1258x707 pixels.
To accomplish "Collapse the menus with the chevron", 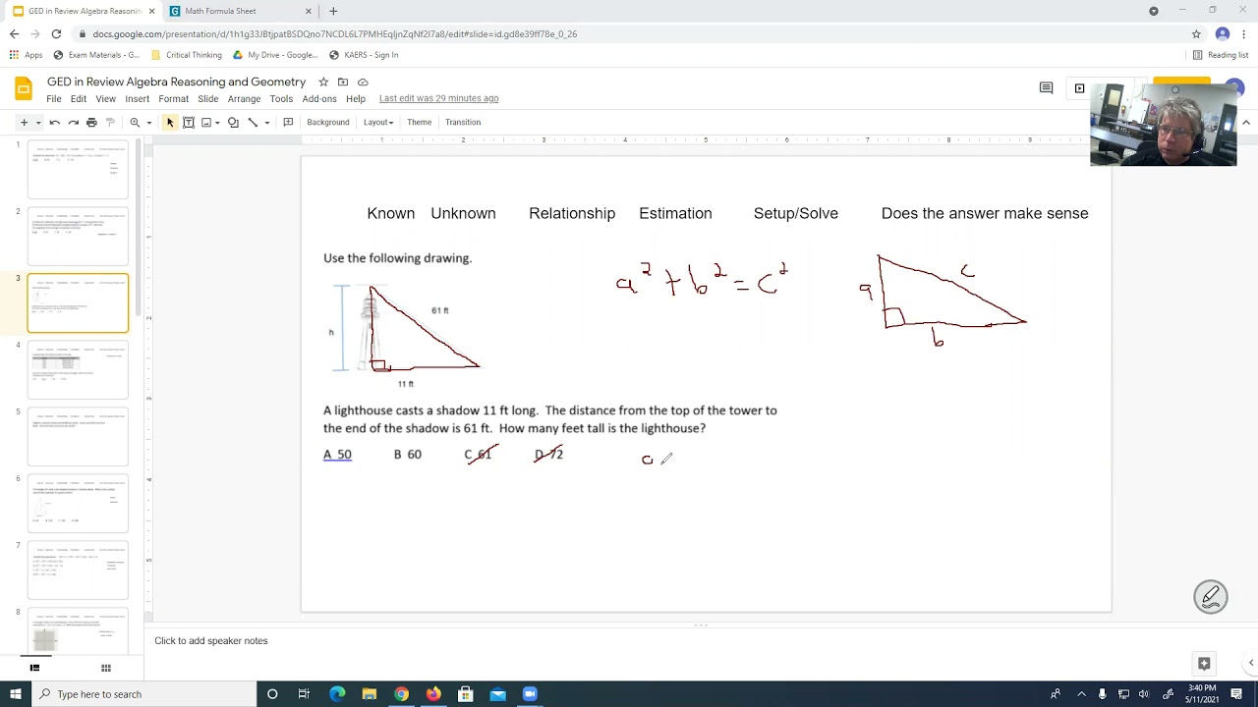I will click(x=1246, y=123).
